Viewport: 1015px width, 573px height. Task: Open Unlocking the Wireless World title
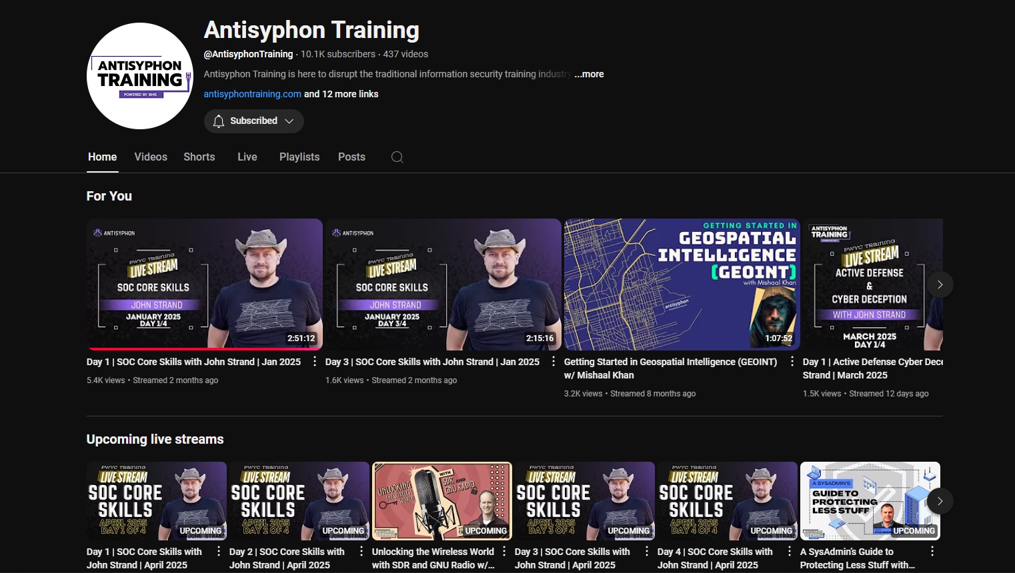[433, 558]
